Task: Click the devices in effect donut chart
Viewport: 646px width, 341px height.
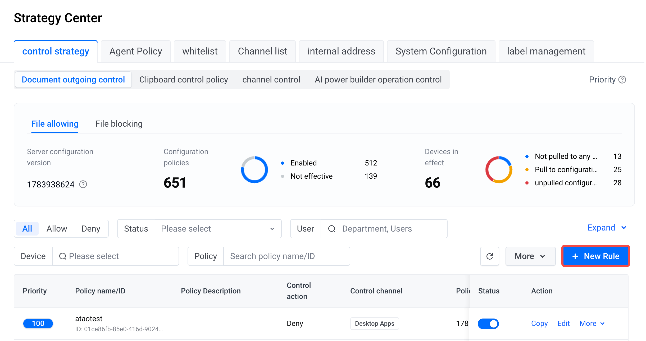Action: [x=499, y=169]
